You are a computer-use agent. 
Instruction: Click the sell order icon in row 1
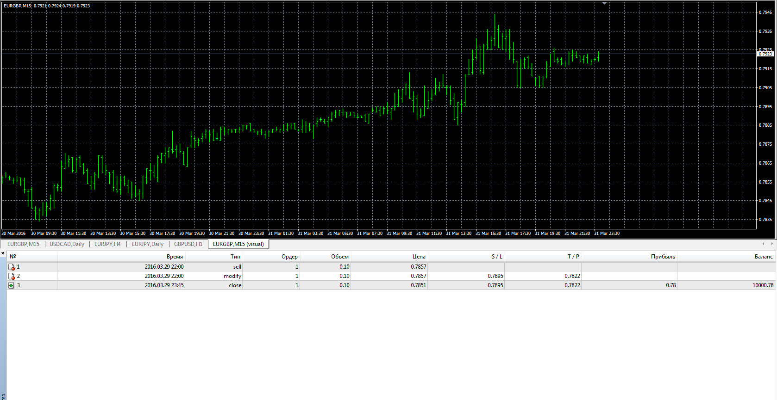pos(12,267)
